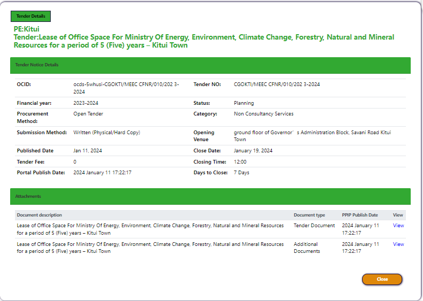Viewport: 423px width, 301px height.
Task: Click the Status: label
Action: pos(201,103)
